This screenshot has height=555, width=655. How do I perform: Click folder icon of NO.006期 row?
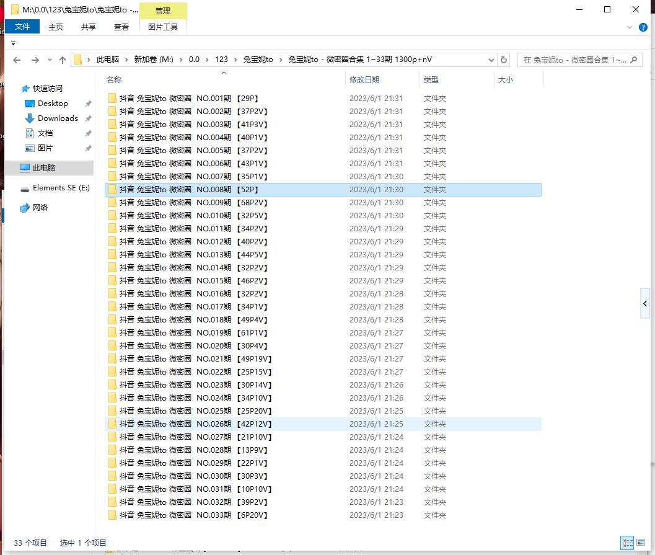click(112, 164)
